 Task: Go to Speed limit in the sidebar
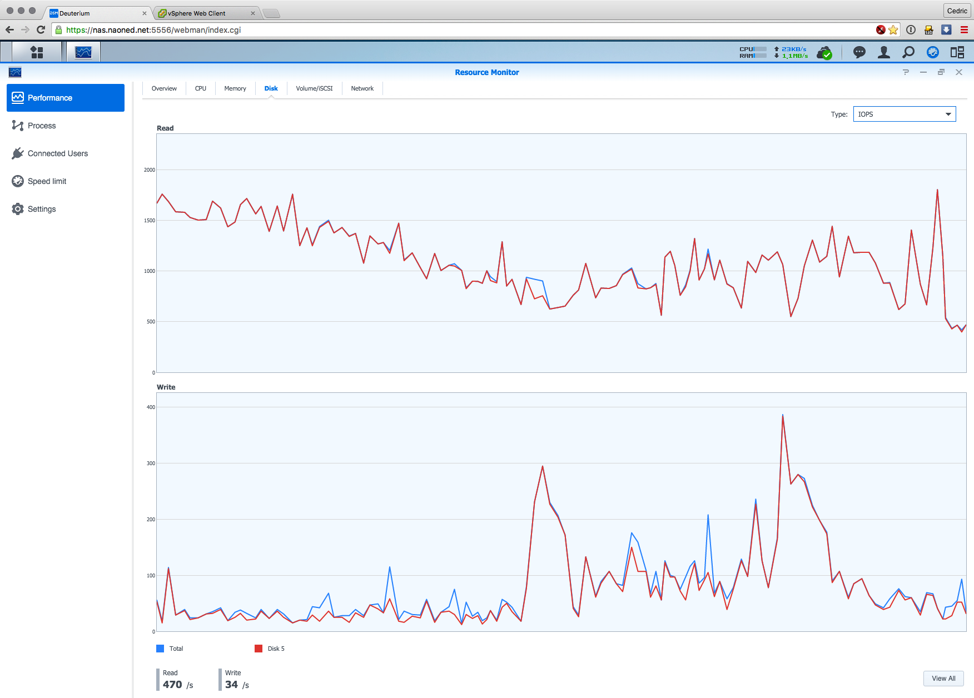[x=47, y=181]
